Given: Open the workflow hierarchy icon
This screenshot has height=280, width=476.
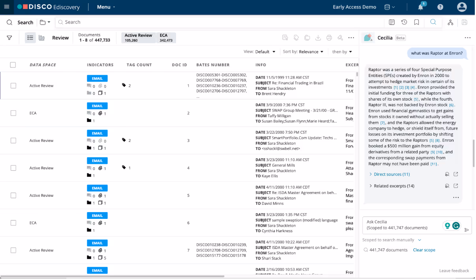Looking at the screenshot, I should [450, 22].
